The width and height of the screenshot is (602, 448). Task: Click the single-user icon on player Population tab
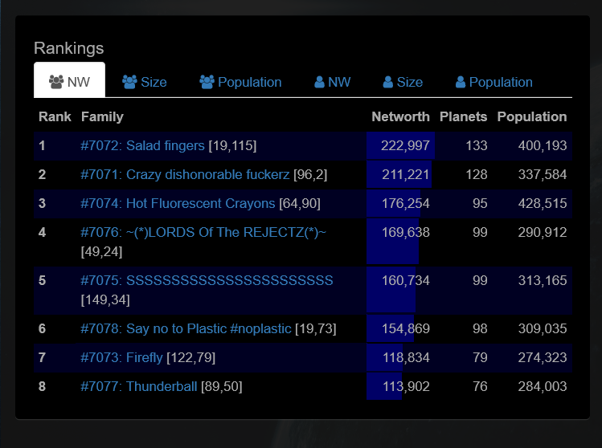(x=461, y=82)
